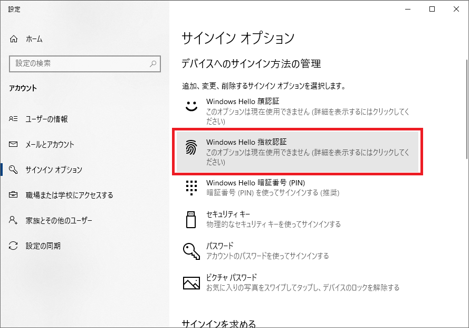Click the key icon beside サインイン オプション

point(13,170)
